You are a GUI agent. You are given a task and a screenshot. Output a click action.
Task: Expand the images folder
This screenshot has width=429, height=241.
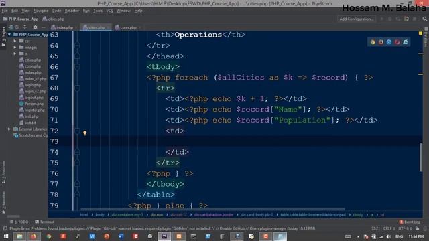pos(15,48)
